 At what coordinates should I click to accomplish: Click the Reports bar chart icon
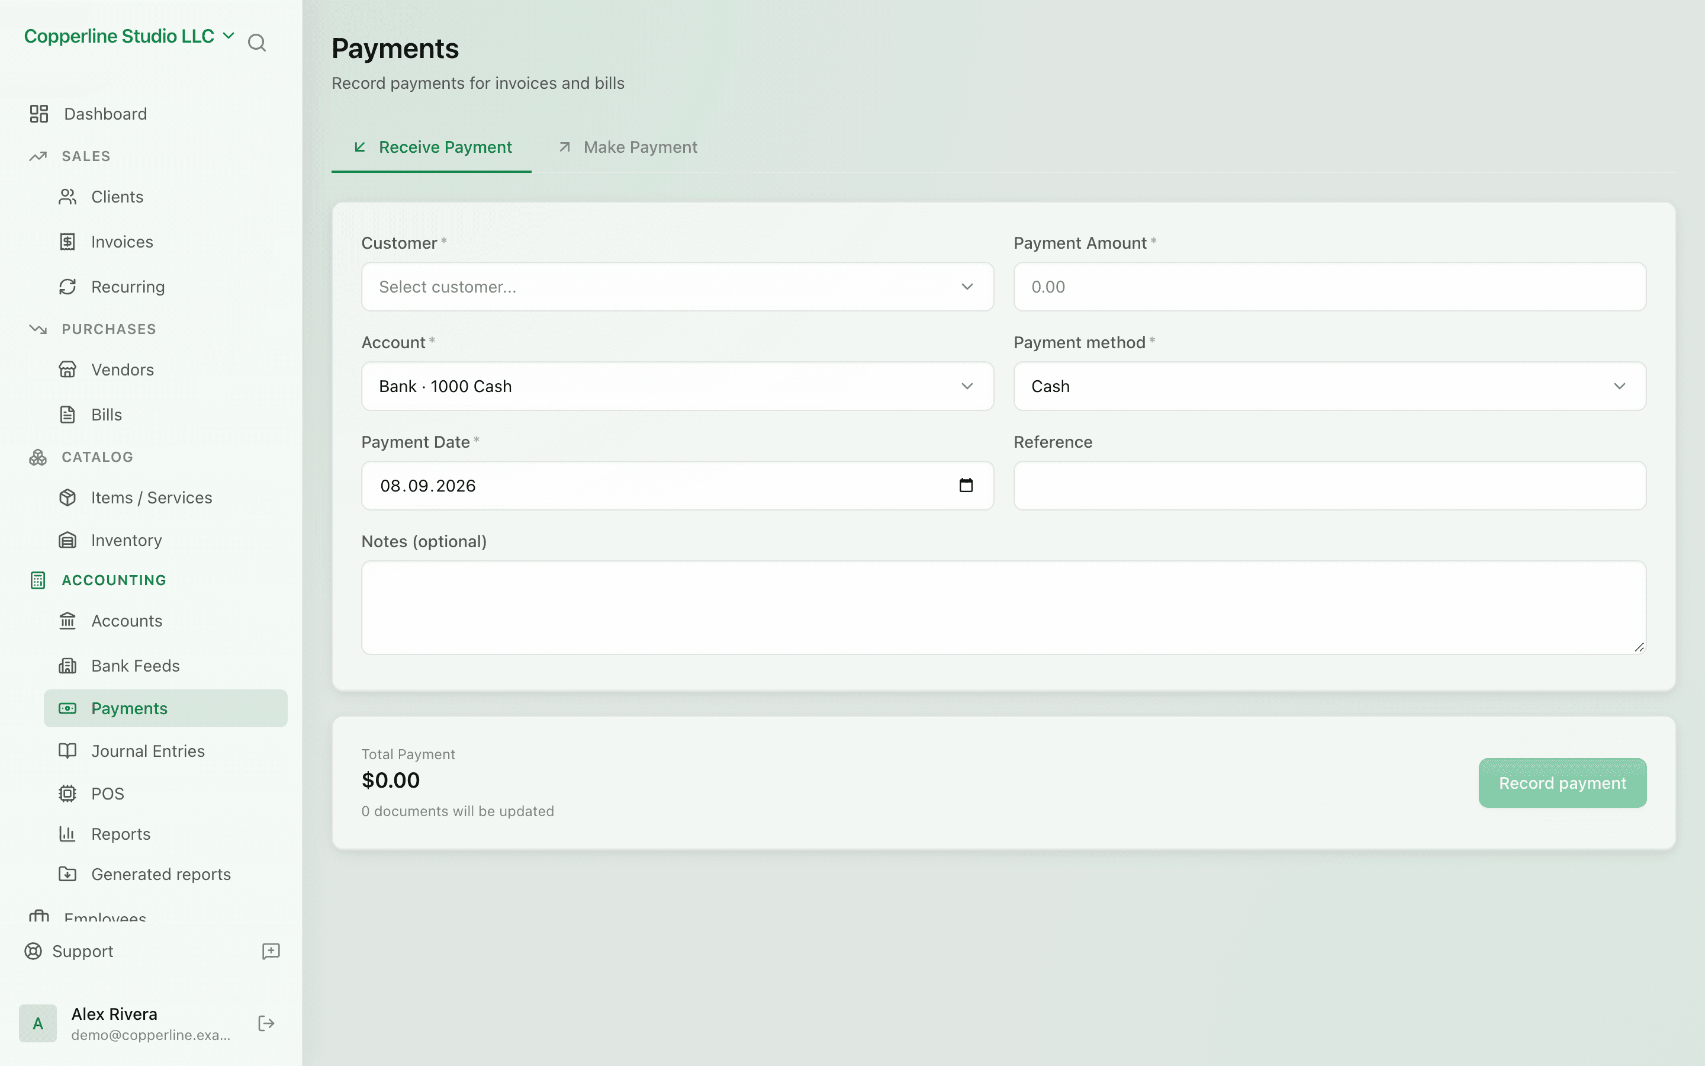click(67, 834)
